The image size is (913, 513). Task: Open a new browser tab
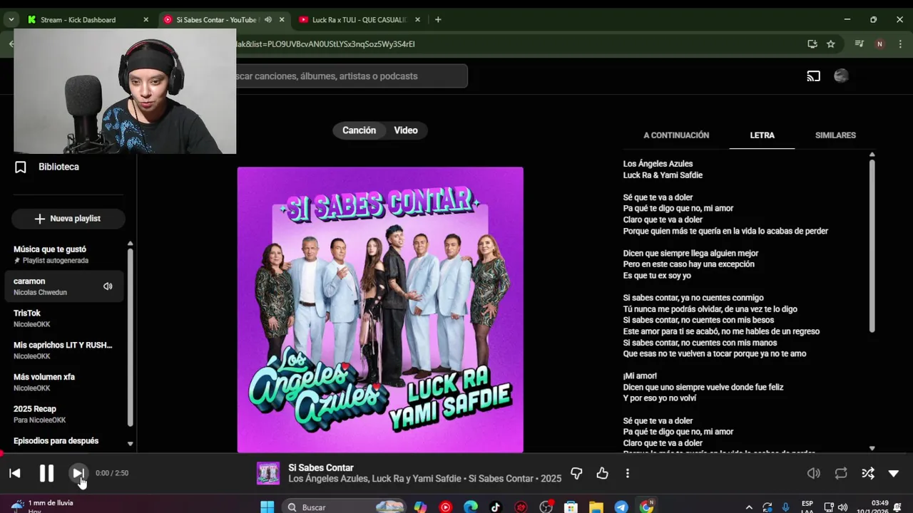coord(438,20)
